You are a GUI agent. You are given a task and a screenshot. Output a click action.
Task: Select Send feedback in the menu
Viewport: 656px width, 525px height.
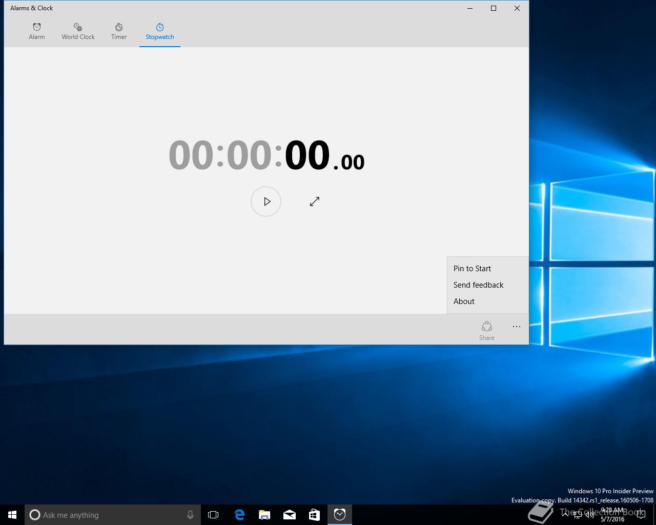tap(488, 285)
